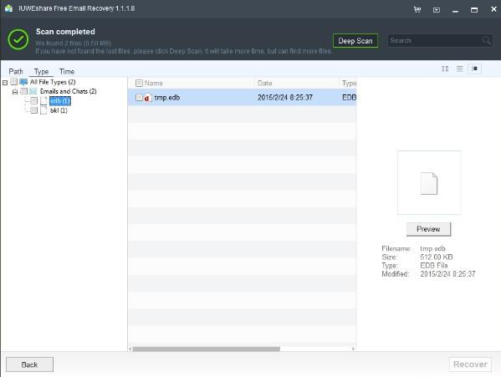This screenshot has width=501, height=377.
Task: Check the bkl (1) checkbox
Action: (33, 110)
